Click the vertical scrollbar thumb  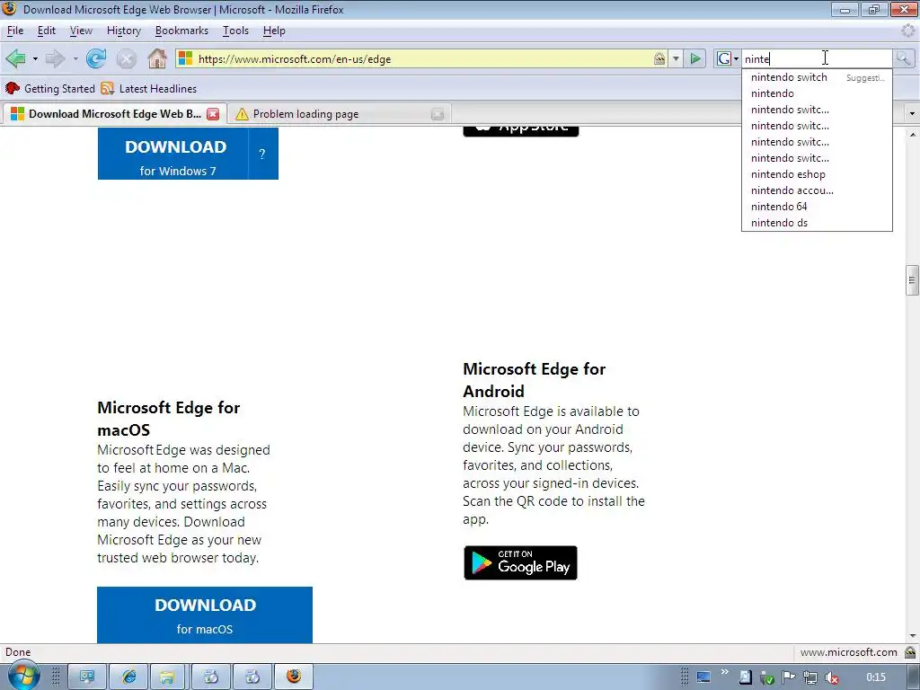(x=912, y=280)
